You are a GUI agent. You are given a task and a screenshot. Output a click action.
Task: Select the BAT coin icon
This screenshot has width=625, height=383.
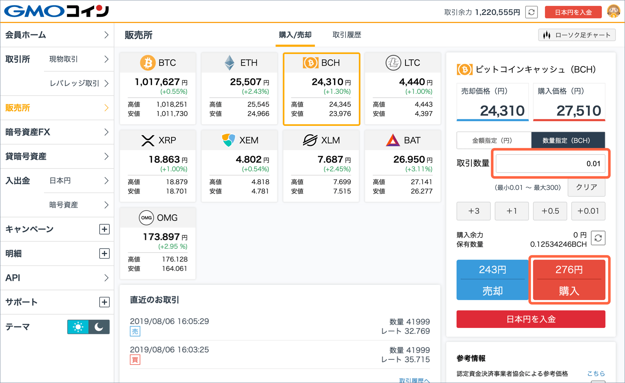(393, 140)
